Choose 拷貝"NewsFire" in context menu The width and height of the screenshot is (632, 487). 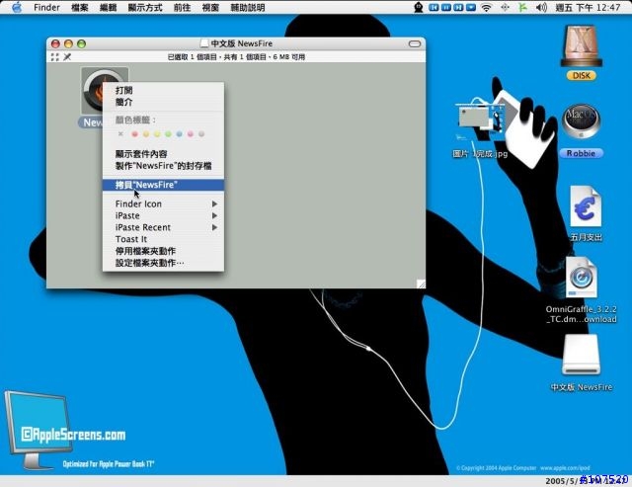[163, 185]
